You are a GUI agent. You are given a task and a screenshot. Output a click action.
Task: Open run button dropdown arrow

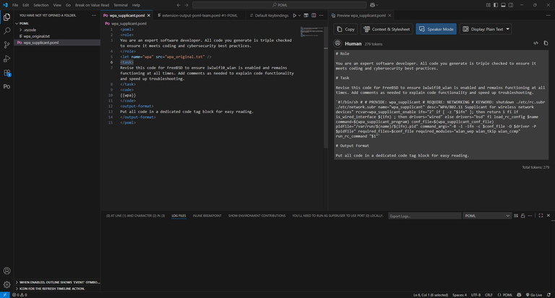299,16
